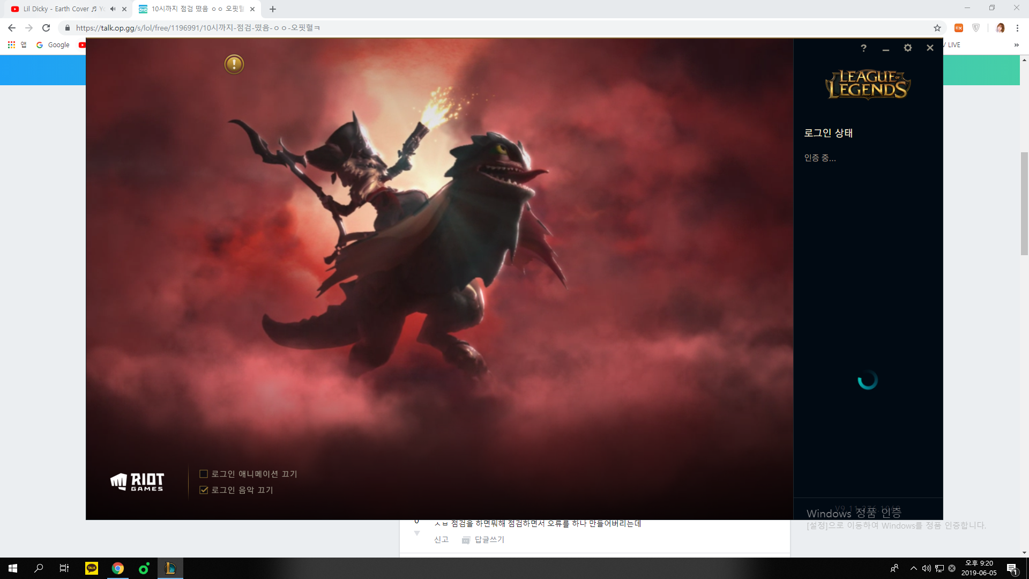Click 답글쓰기 reply link

tap(483, 539)
